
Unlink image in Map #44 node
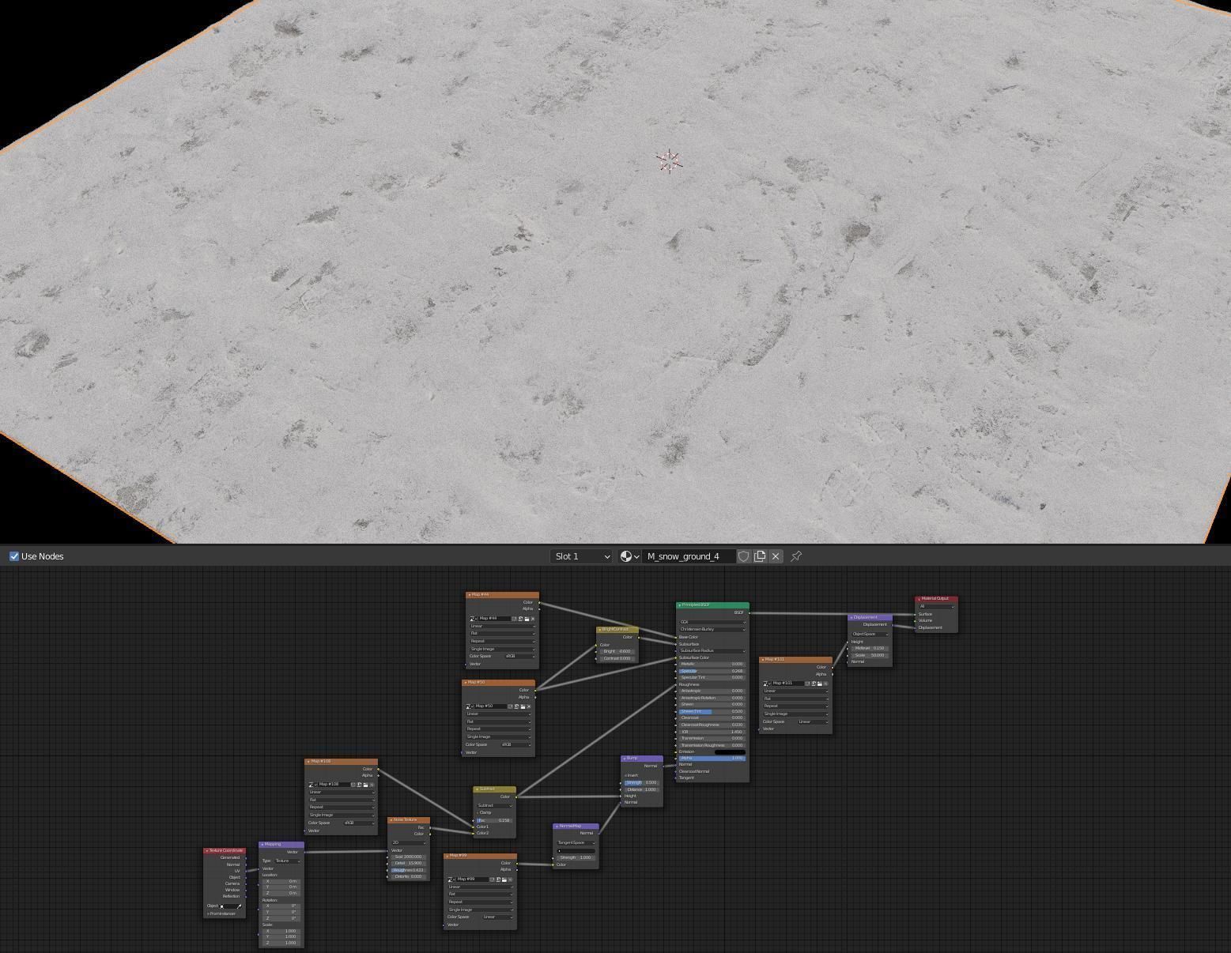pos(533,619)
